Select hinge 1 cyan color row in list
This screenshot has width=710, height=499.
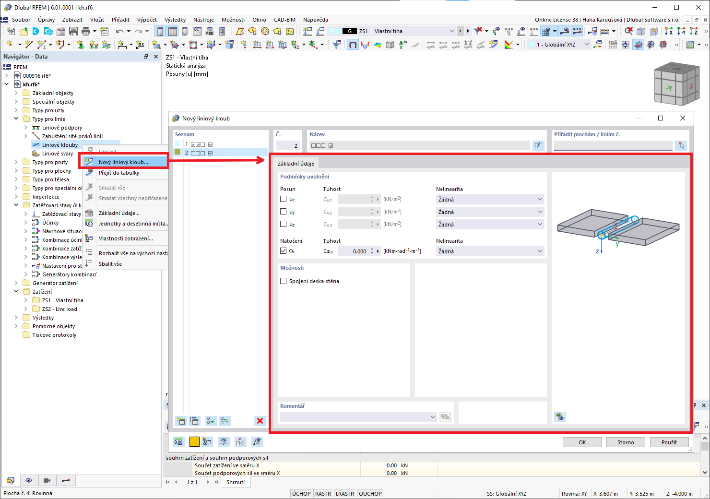coord(220,144)
